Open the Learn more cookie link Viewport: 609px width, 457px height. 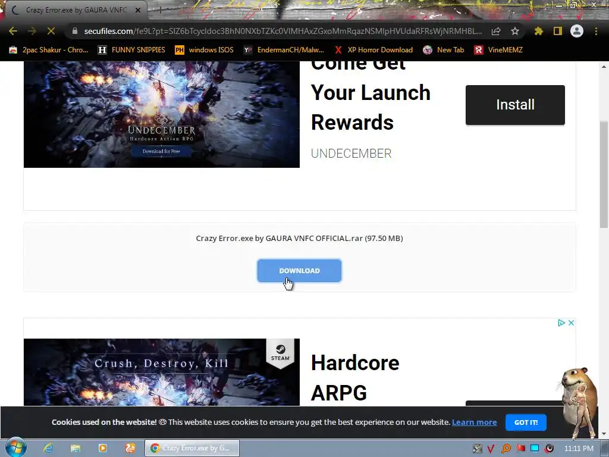[474, 422]
